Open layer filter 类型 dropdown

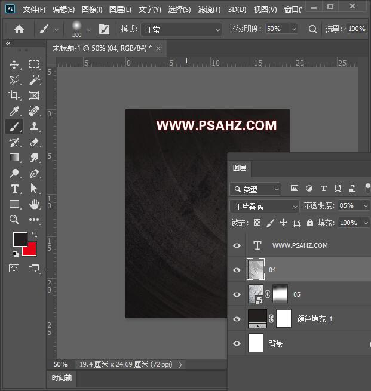(256, 189)
